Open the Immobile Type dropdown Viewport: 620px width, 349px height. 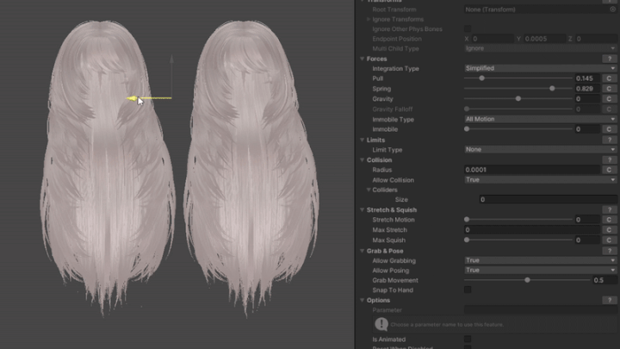540,119
